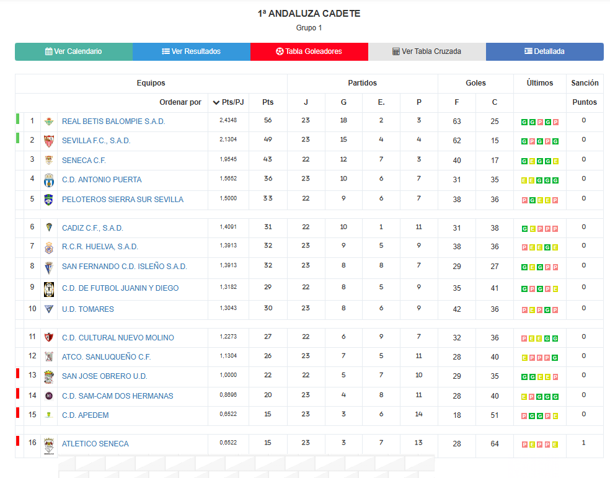
Task: Show the Ver Tabla Cruzada view
Action: click(x=427, y=51)
